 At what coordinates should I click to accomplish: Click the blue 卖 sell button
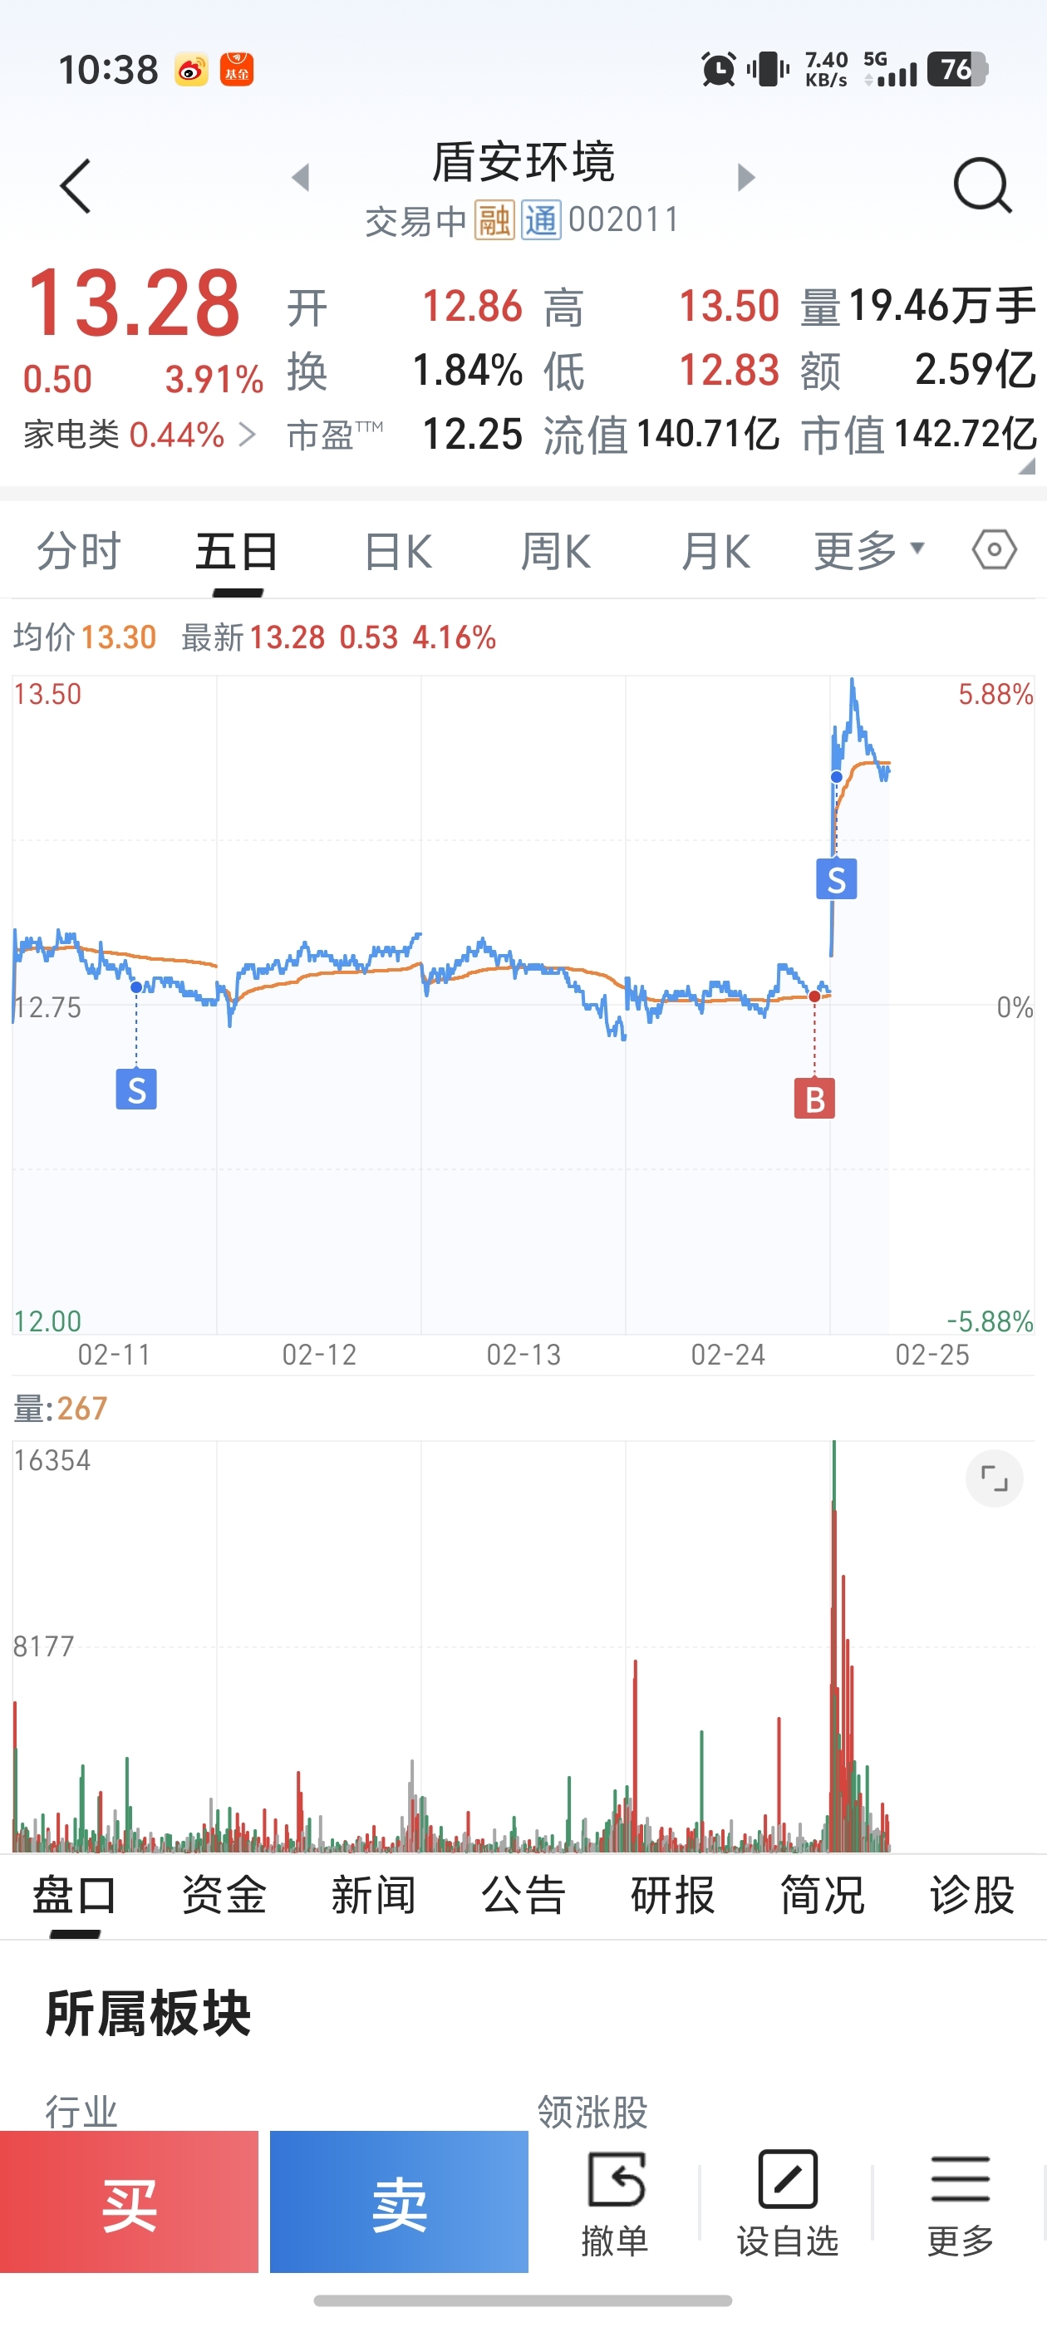coord(398,2202)
